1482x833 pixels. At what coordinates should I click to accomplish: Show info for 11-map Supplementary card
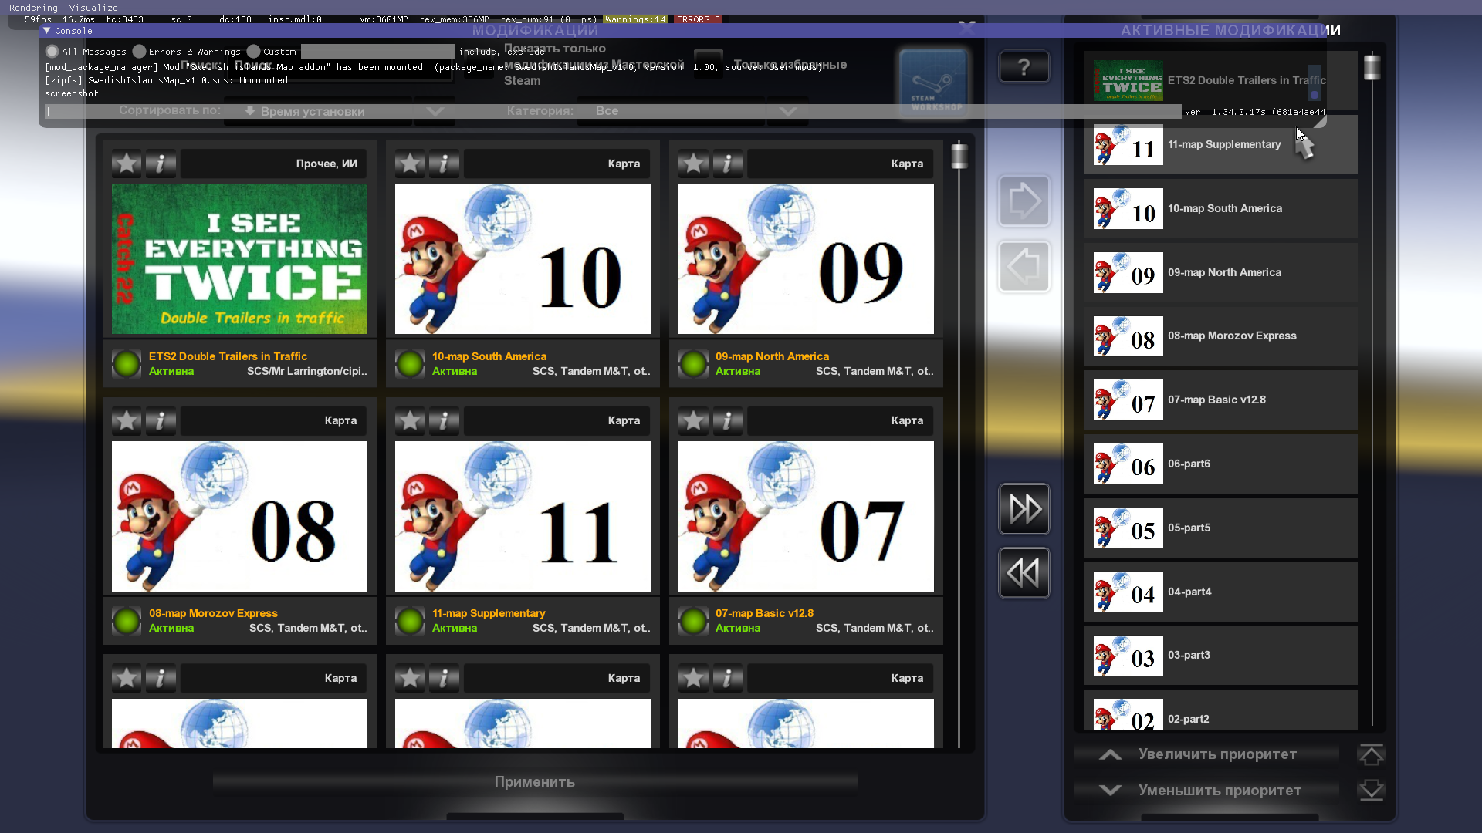coord(444,420)
